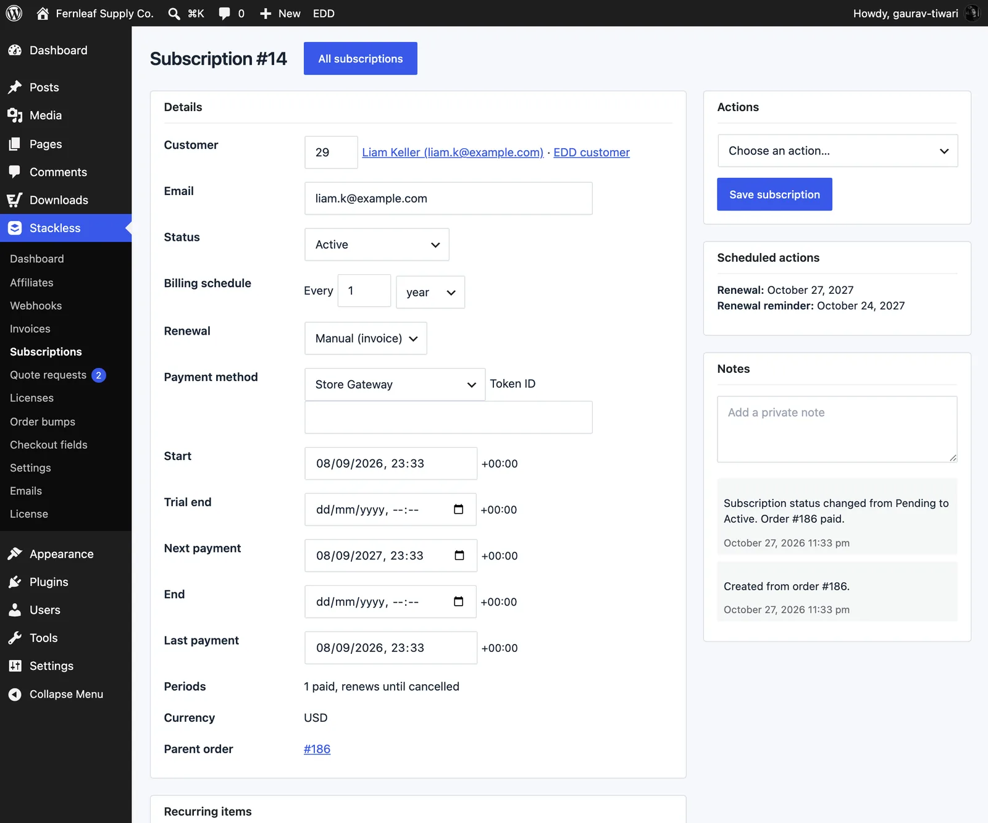This screenshot has width=988, height=823.
Task: Open the user avatar in admin bar
Action: click(x=972, y=13)
